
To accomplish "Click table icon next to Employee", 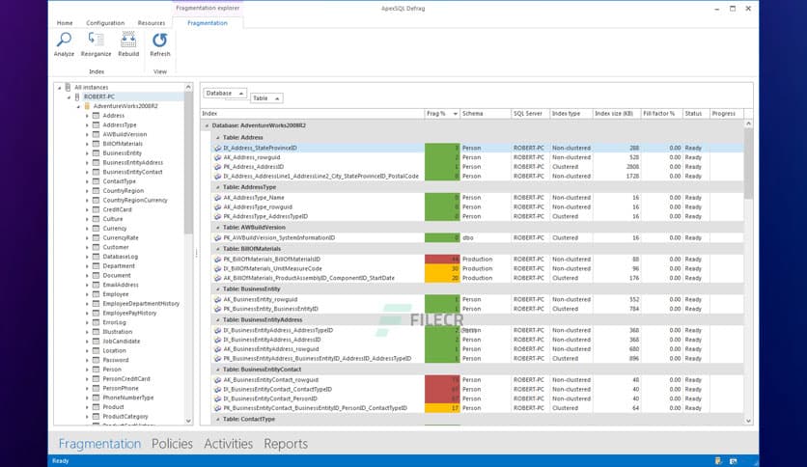I will tap(96, 294).
